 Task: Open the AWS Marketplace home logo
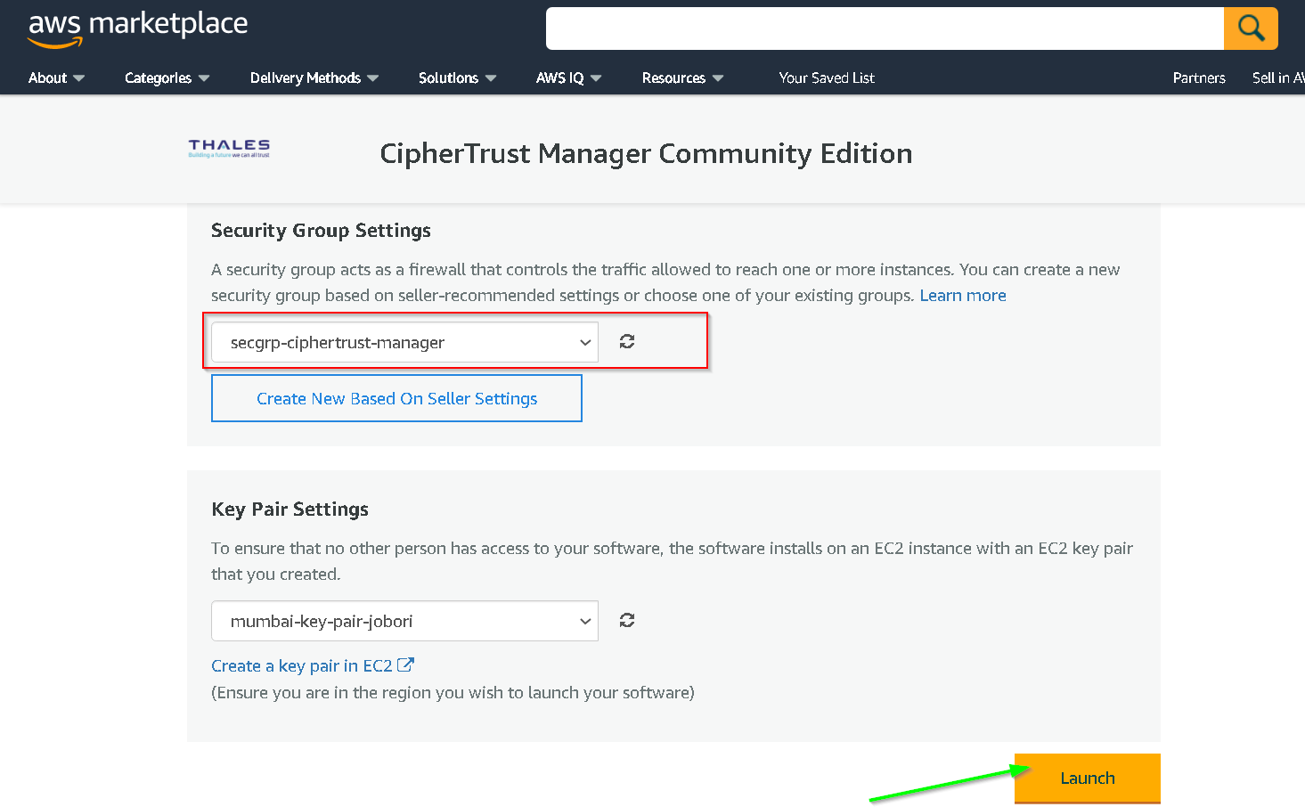138,29
